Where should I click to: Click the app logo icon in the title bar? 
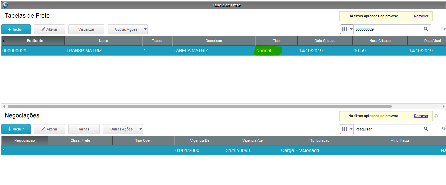[x=5, y=5]
